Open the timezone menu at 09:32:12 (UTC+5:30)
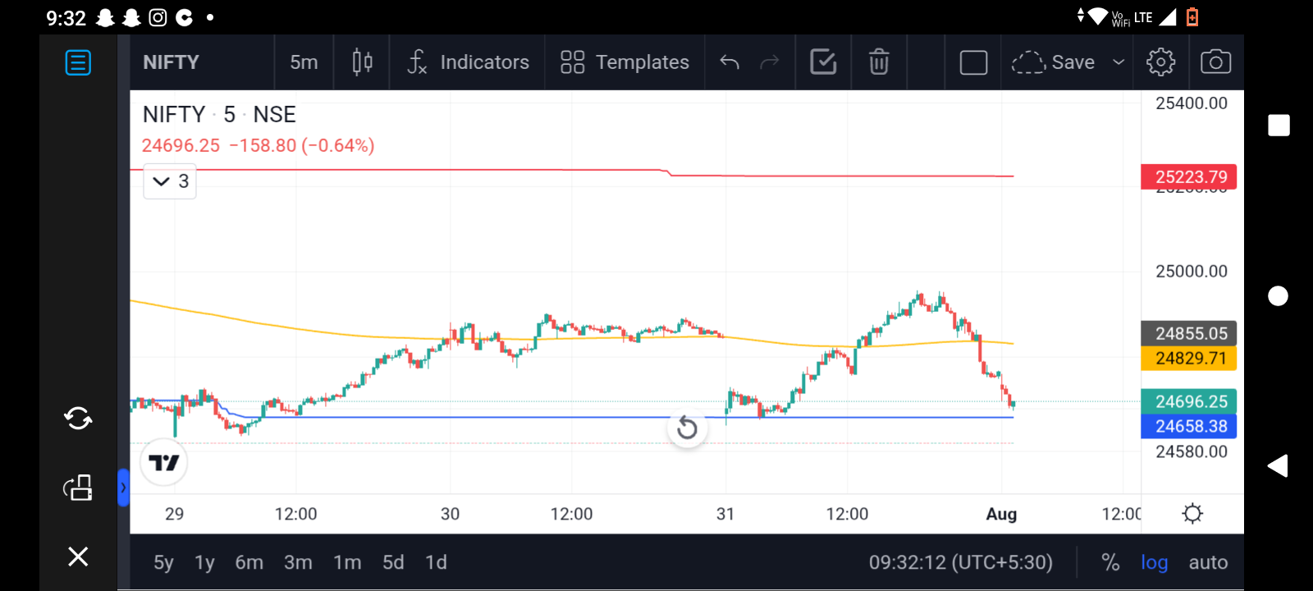The image size is (1313, 591). pyautogui.click(x=961, y=562)
